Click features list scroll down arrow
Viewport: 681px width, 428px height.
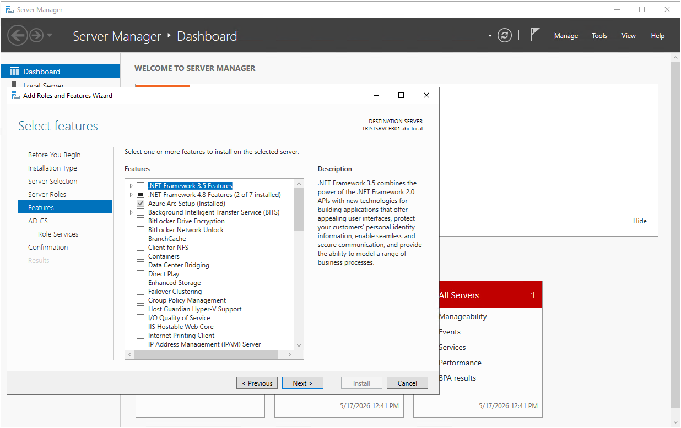coord(299,345)
